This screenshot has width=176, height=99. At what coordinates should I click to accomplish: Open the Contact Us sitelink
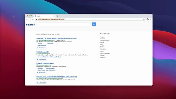(50, 43)
